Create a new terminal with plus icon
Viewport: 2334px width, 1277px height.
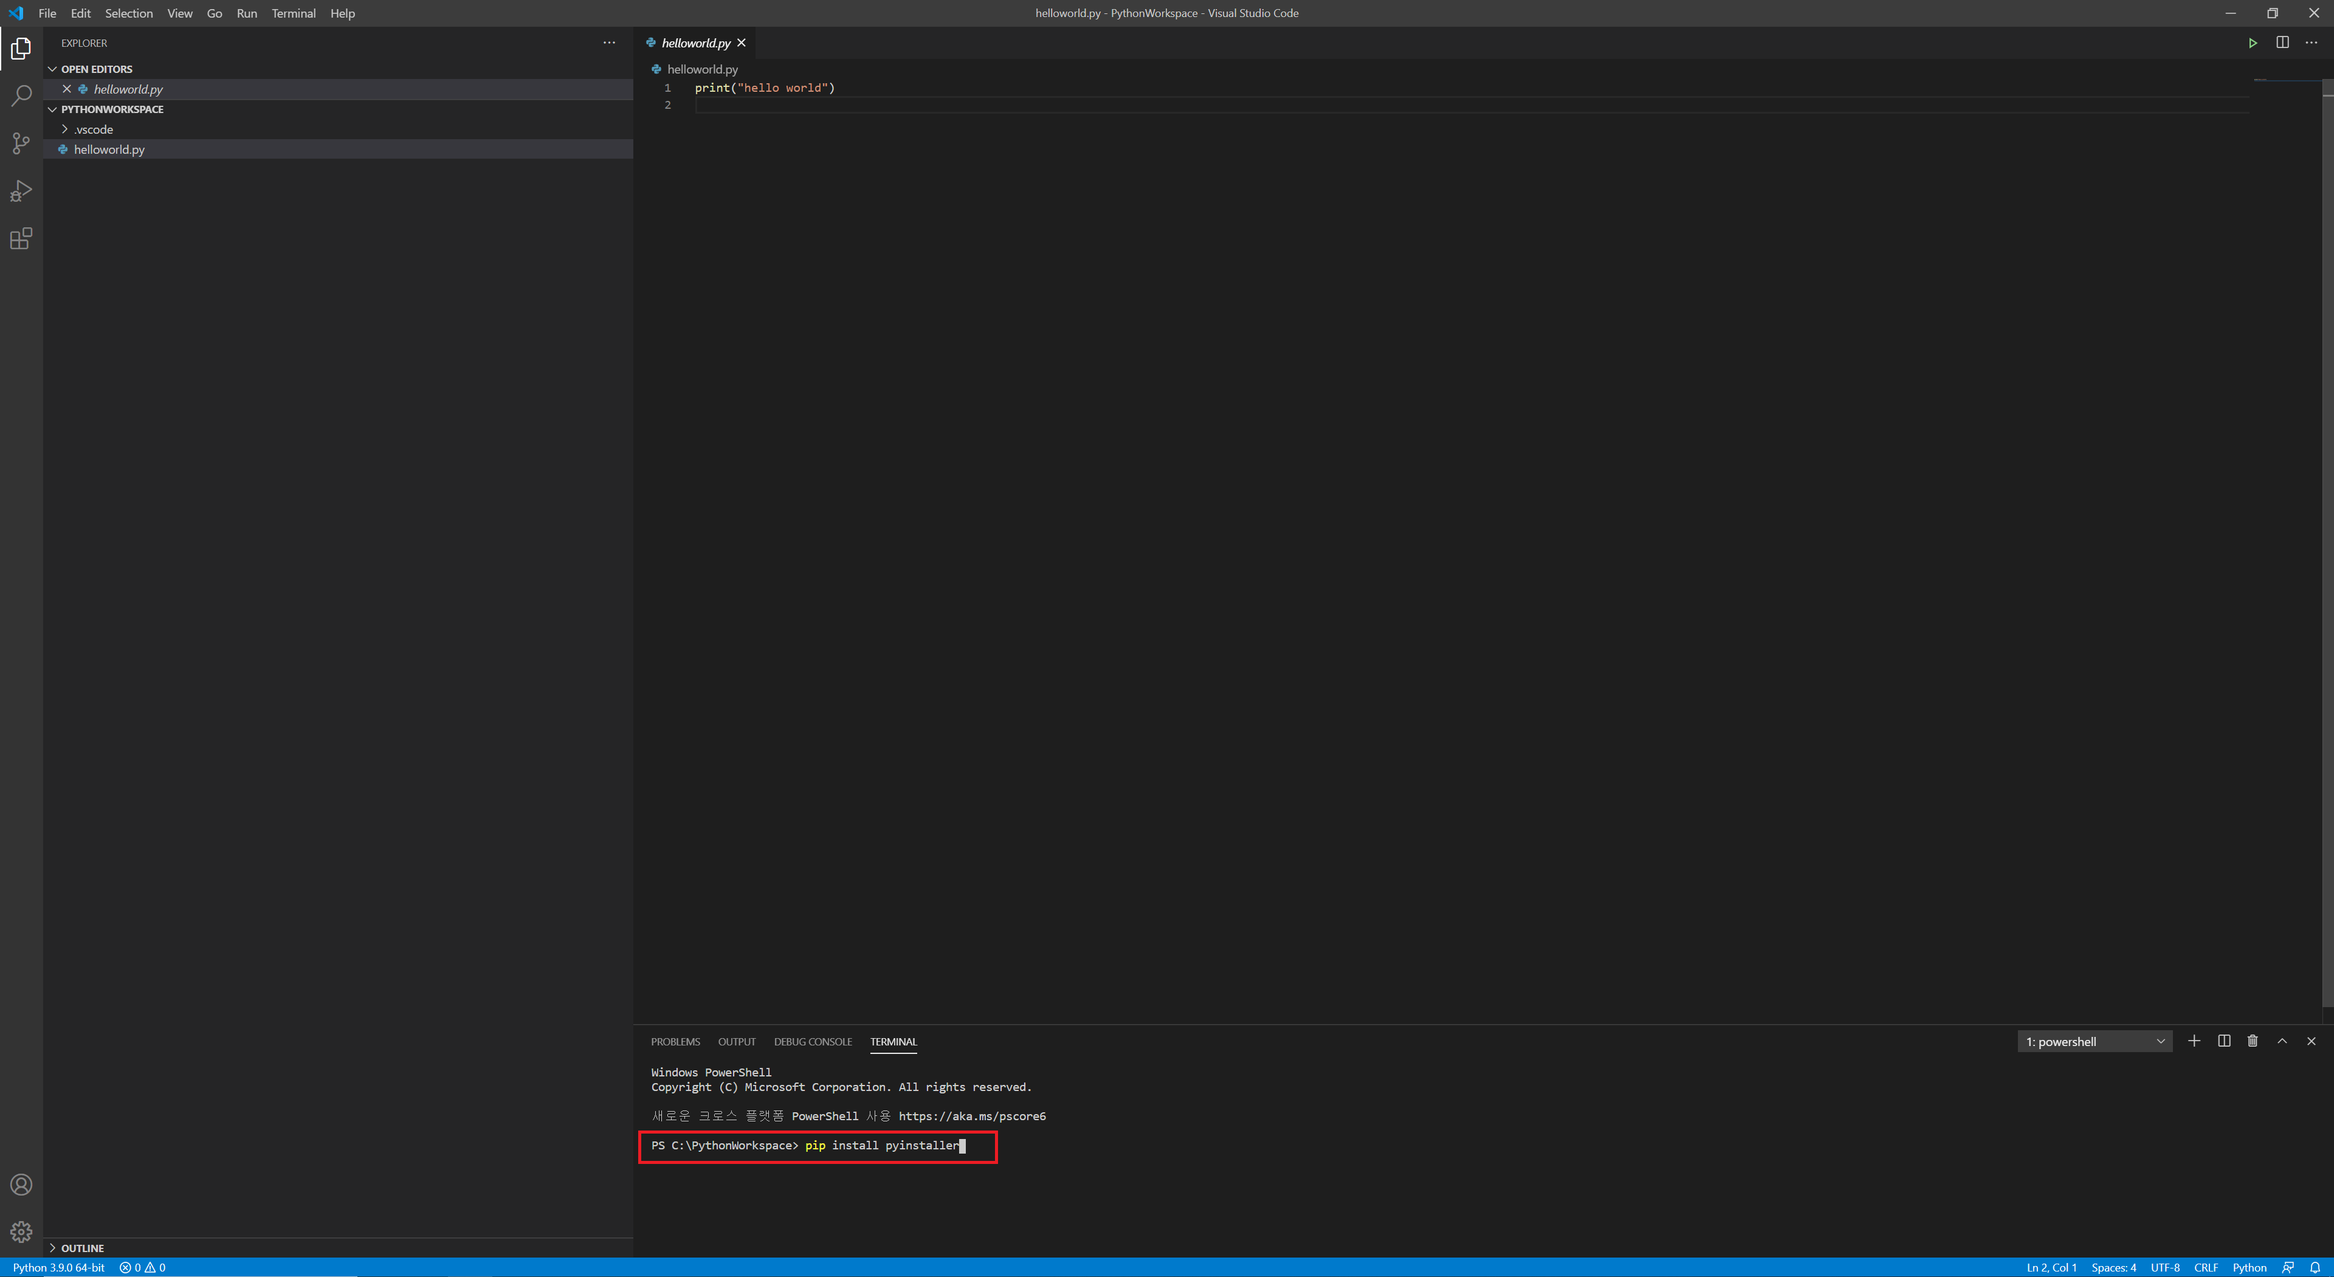click(x=2194, y=1041)
